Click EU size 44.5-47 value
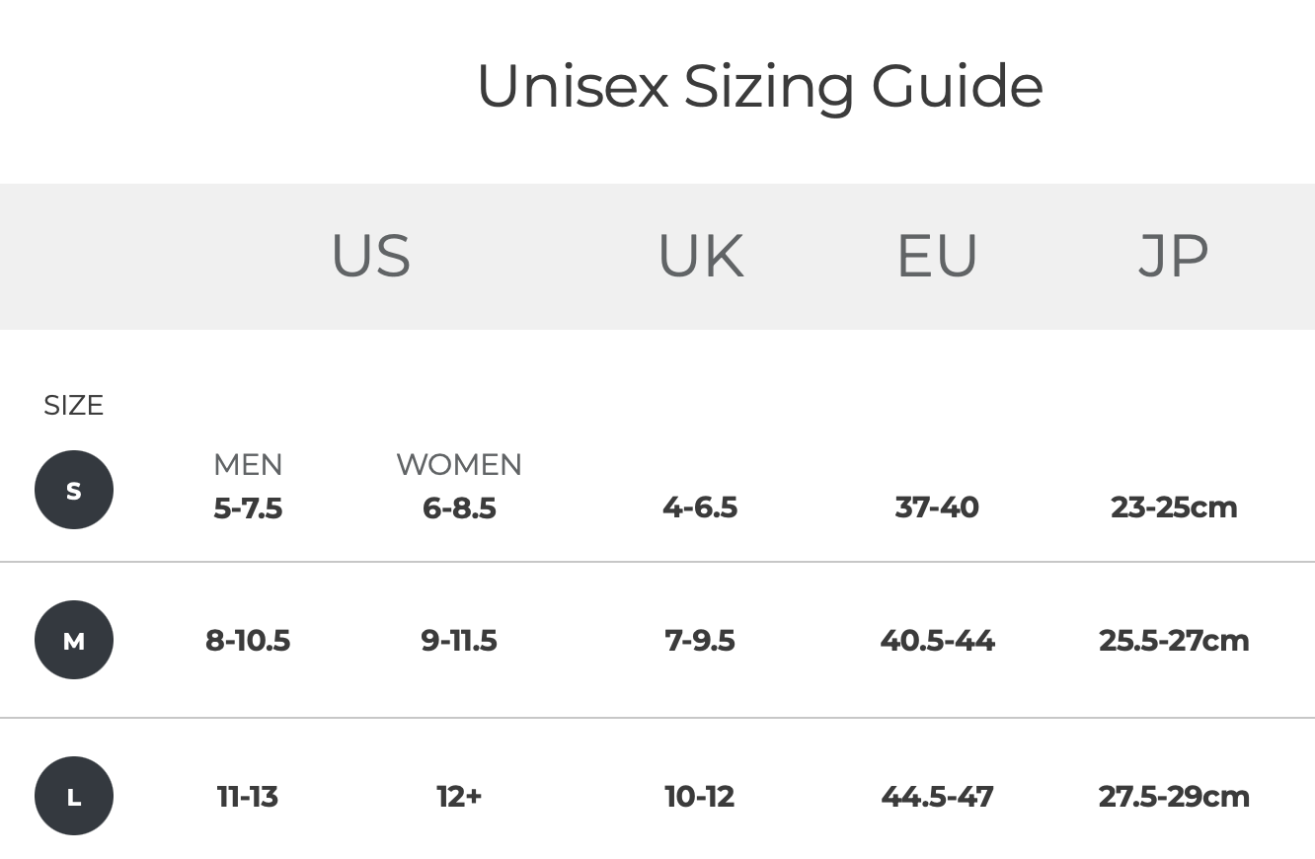 click(937, 796)
